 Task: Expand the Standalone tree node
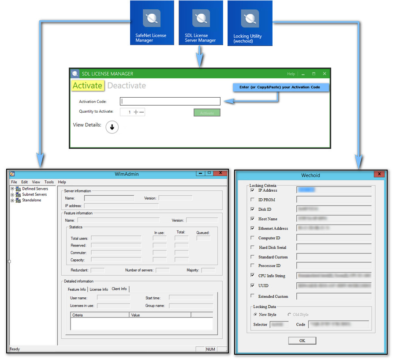click(12, 201)
